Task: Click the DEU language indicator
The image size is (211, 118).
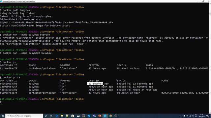Action: (x=196, y=116)
